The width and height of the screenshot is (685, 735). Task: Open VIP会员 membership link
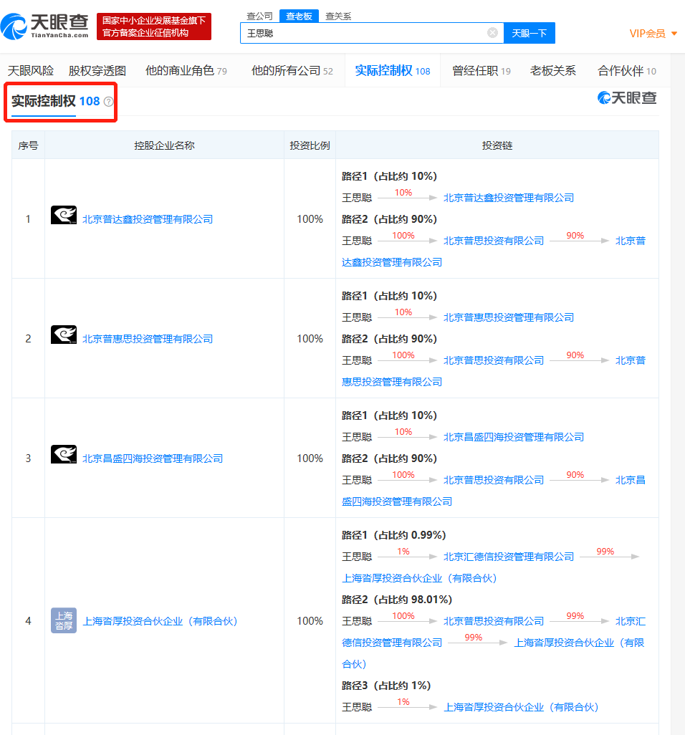[647, 33]
